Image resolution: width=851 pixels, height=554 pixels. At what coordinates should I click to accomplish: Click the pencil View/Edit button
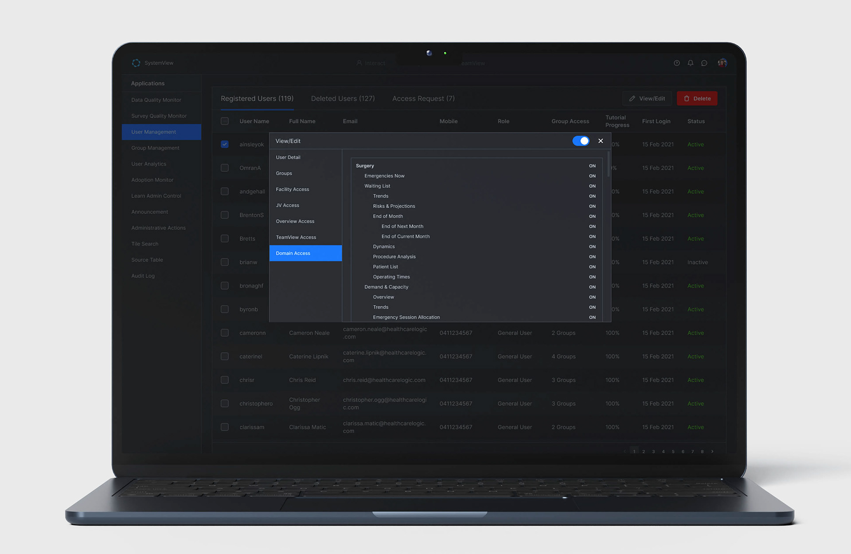(x=647, y=98)
